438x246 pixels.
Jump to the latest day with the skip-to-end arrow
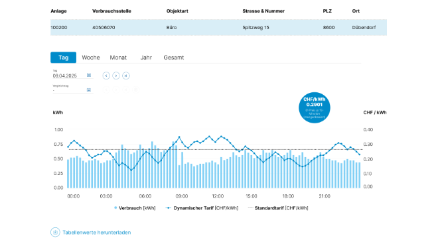[126, 76]
